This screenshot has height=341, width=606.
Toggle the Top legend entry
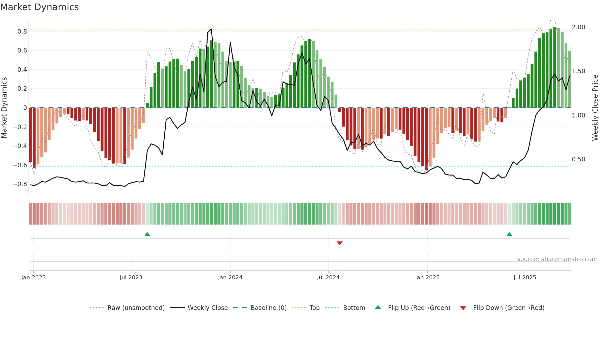tap(306, 308)
